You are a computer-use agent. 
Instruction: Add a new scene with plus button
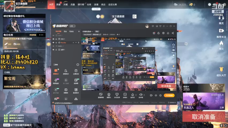[79, 31]
